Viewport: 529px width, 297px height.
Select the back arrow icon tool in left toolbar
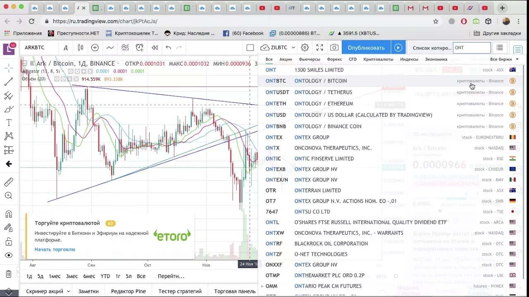pyautogui.click(x=9, y=164)
